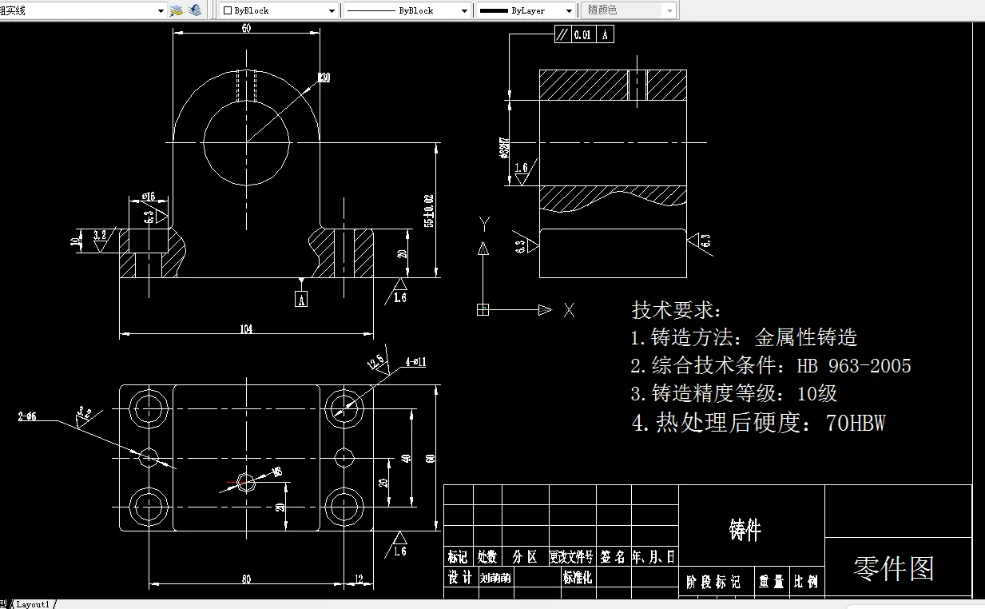Open the color ByBlock dropdown
The width and height of the screenshot is (985, 609).
pyautogui.click(x=332, y=10)
